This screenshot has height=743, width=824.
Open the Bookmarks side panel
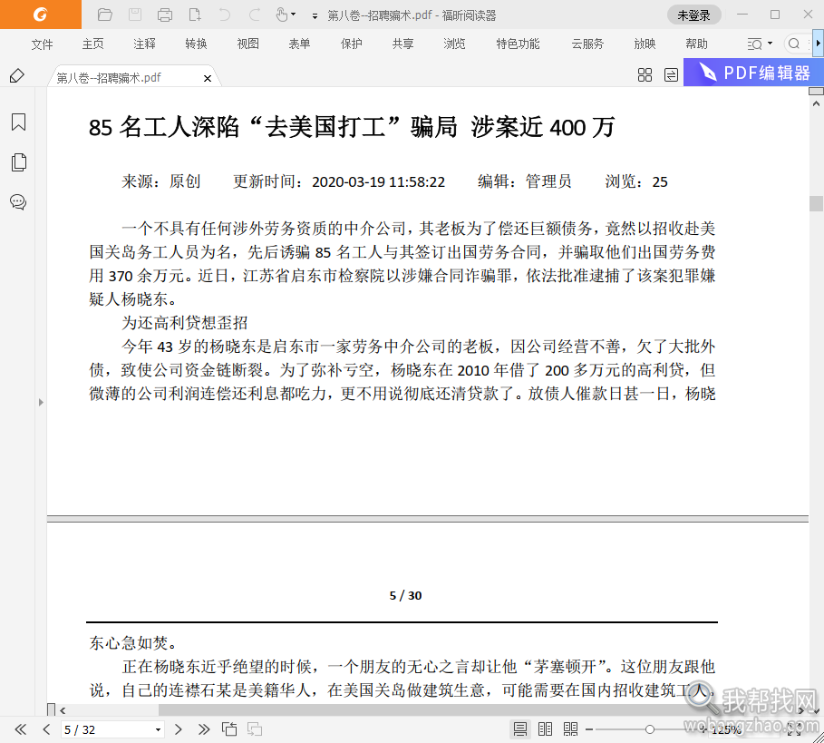point(18,122)
